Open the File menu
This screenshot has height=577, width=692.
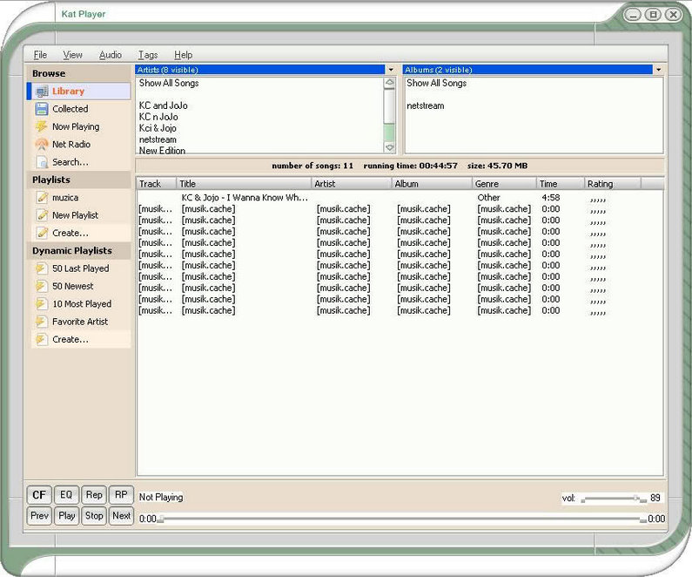coord(40,55)
